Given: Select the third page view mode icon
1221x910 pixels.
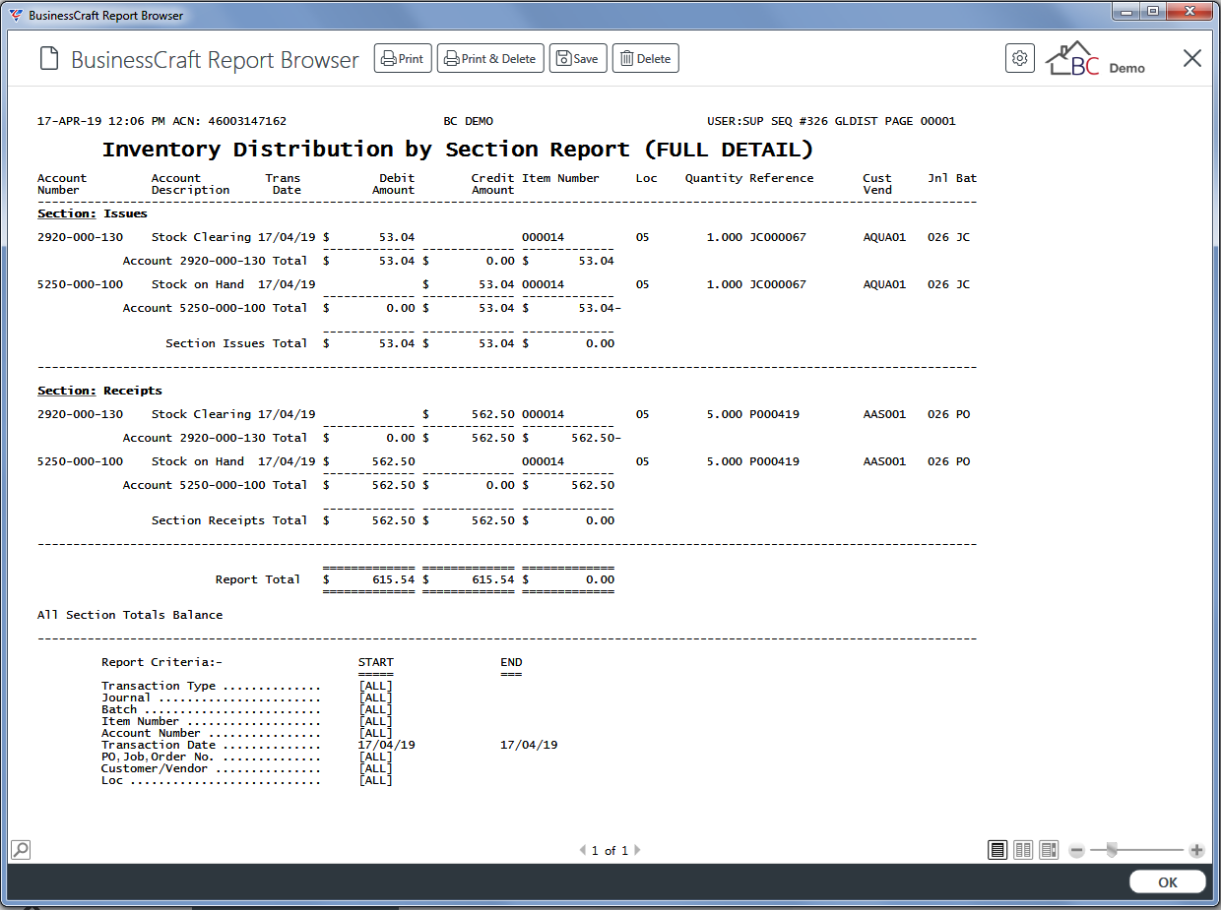Looking at the screenshot, I should (1049, 850).
